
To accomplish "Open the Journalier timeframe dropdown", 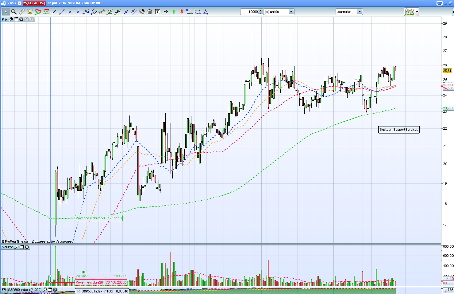I will click(x=360, y=12).
